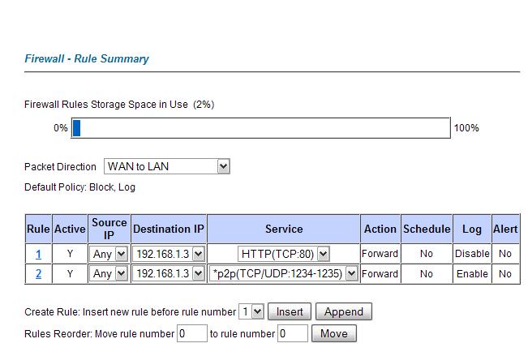Click the Append button
This screenshot has height=356, width=528.
pos(343,311)
